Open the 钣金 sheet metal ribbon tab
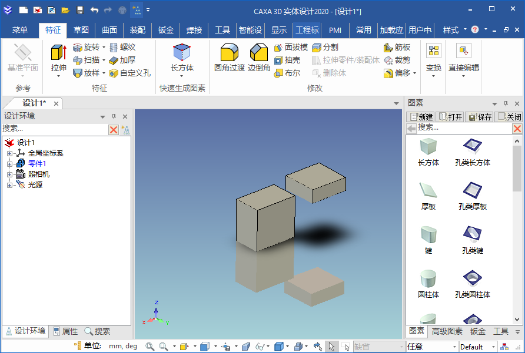The height and width of the screenshot is (353, 525). 166,30
